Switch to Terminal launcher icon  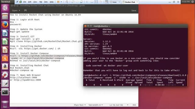point(5,92)
